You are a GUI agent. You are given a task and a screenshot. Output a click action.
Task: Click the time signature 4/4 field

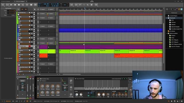point(47,6)
